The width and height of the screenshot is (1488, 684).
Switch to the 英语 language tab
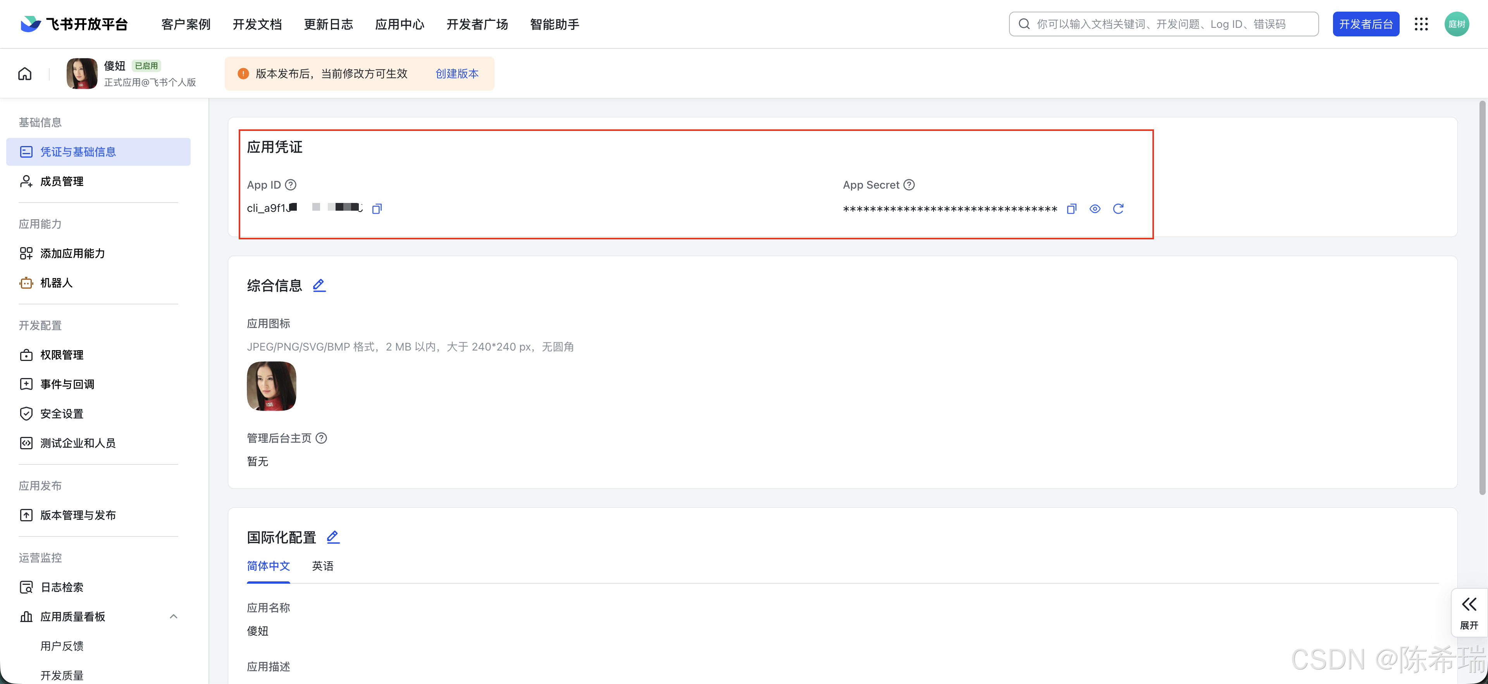[x=323, y=565]
